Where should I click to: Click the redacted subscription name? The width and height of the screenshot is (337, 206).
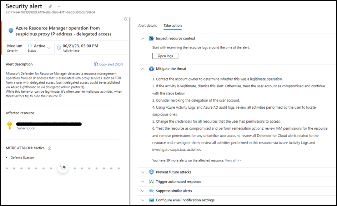pos(49,124)
